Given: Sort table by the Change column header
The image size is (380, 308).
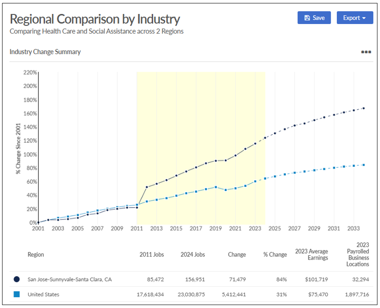Looking at the screenshot, I should [236, 254].
